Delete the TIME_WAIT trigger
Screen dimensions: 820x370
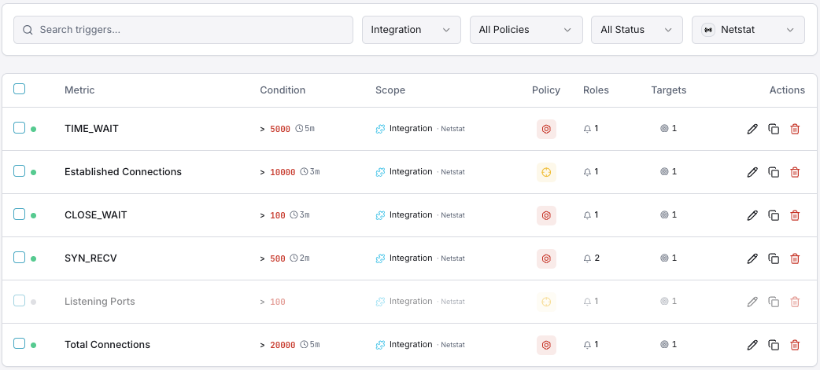(x=795, y=129)
